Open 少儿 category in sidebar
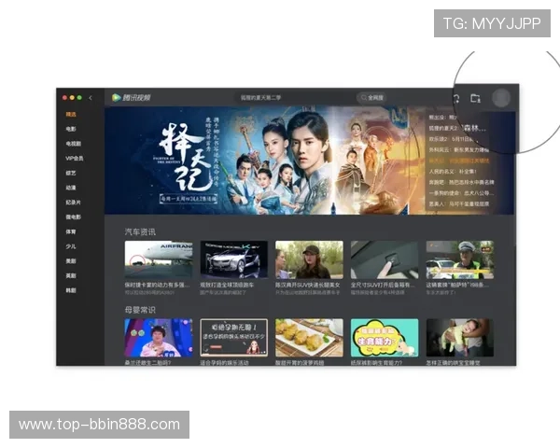This screenshot has height=448, width=560. click(x=71, y=246)
